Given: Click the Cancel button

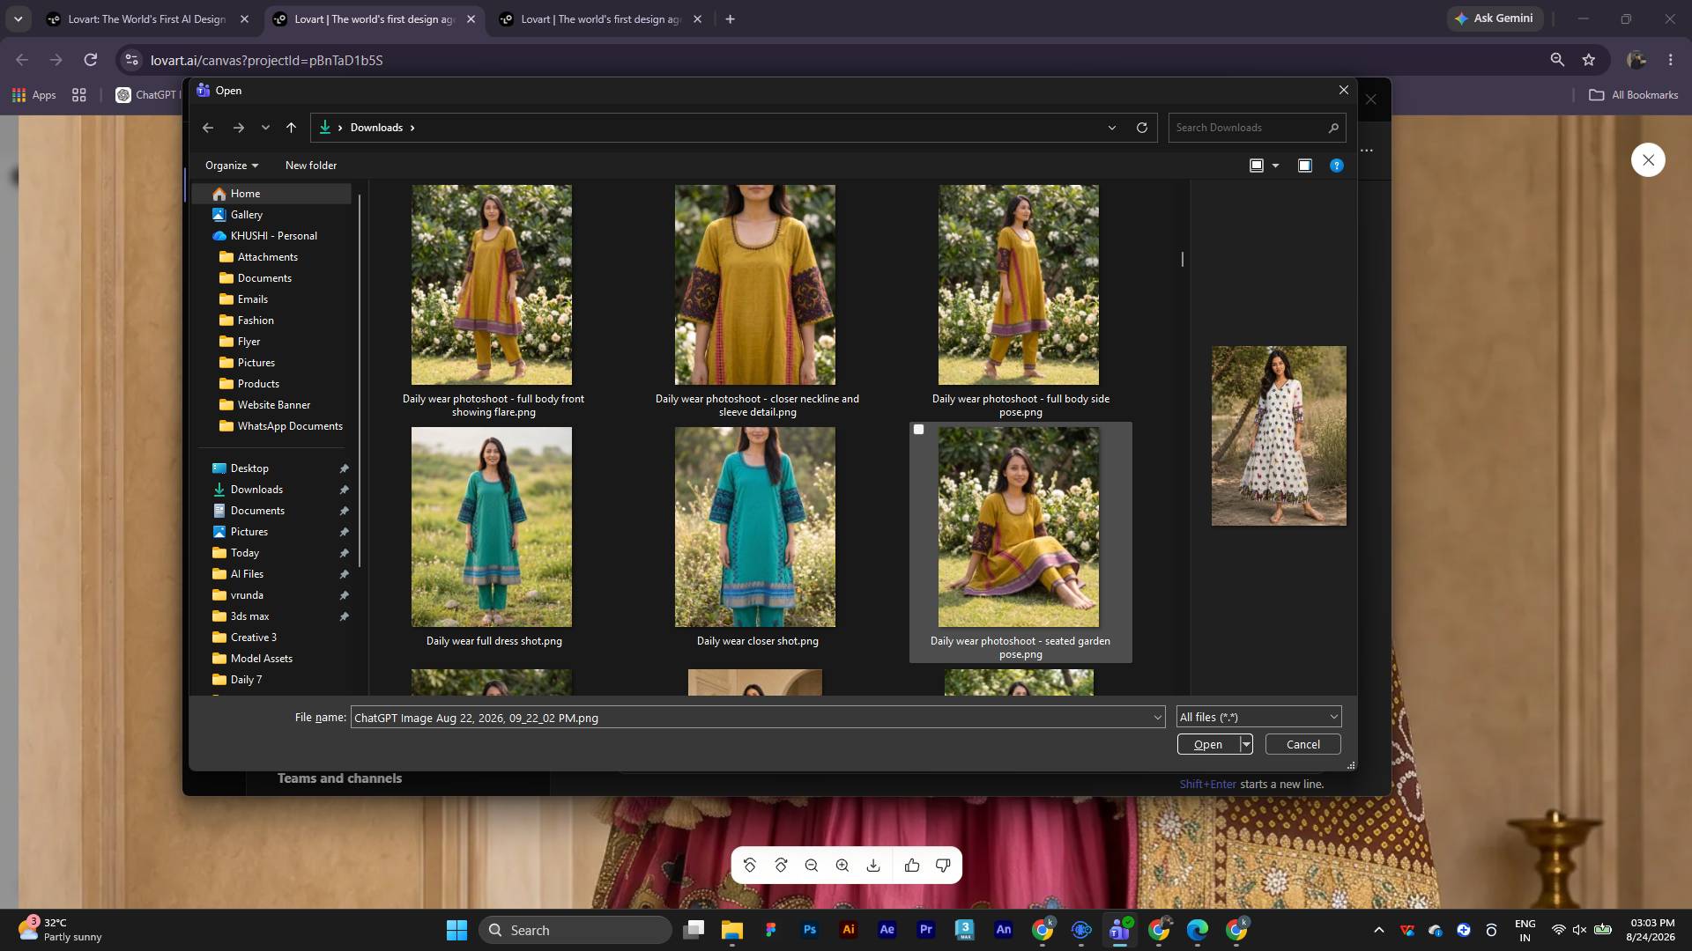Looking at the screenshot, I should point(1302,744).
